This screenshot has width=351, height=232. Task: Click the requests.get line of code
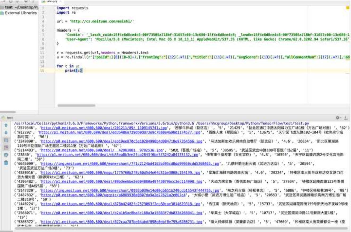pos(103,53)
